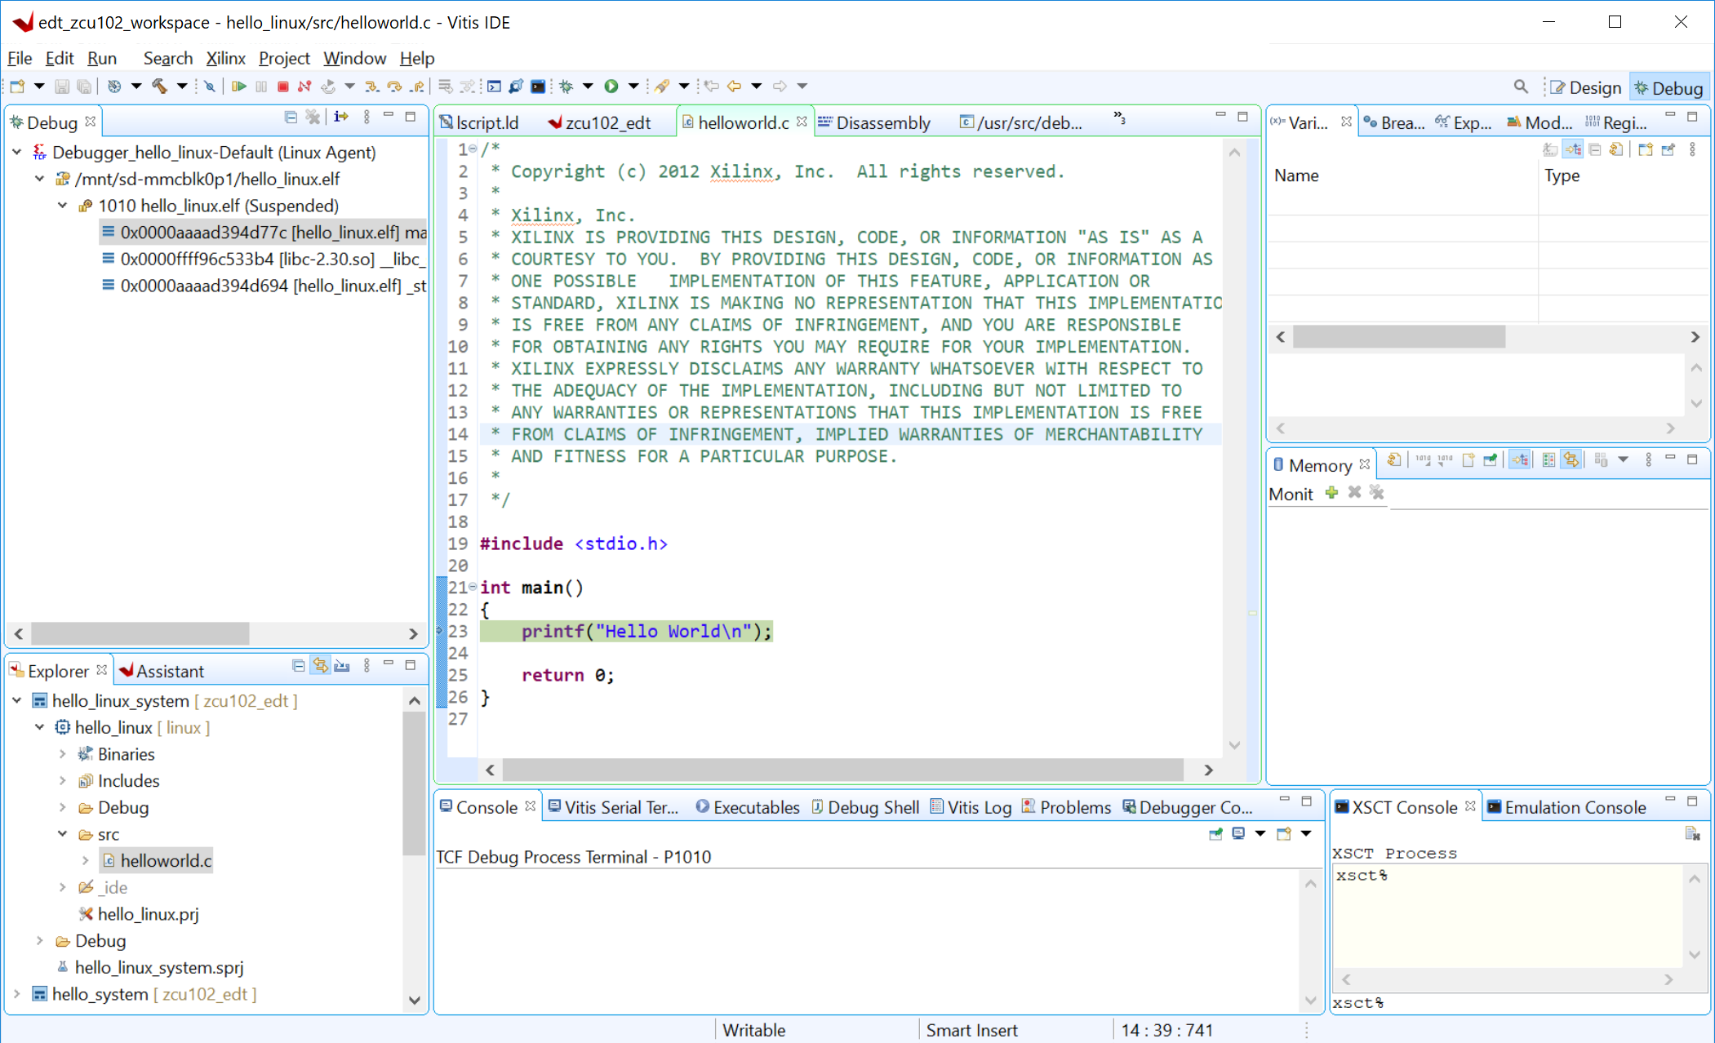Click the Collapse All icon in Explorer view
The width and height of the screenshot is (1715, 1043).
click(x=298, y=666)
